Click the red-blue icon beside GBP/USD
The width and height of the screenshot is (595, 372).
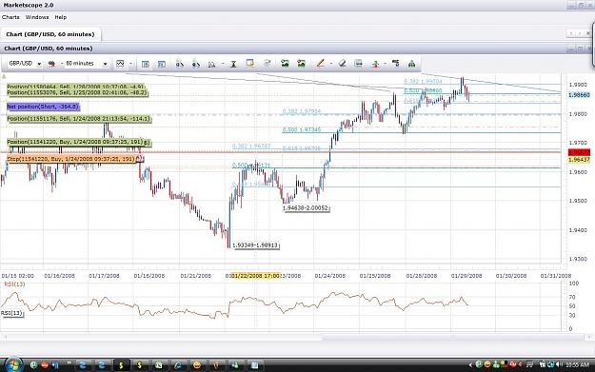[x=51, y=64]
